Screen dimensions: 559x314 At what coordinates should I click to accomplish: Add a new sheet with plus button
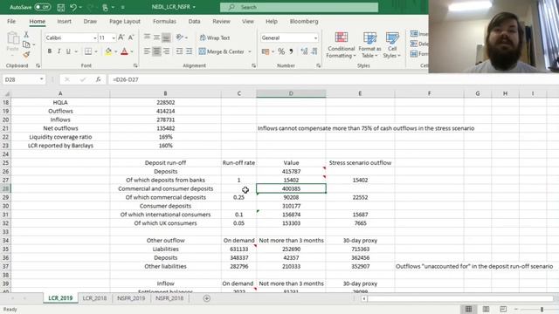click(206, 298)
